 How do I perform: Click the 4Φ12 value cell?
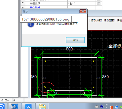(81, 4)
